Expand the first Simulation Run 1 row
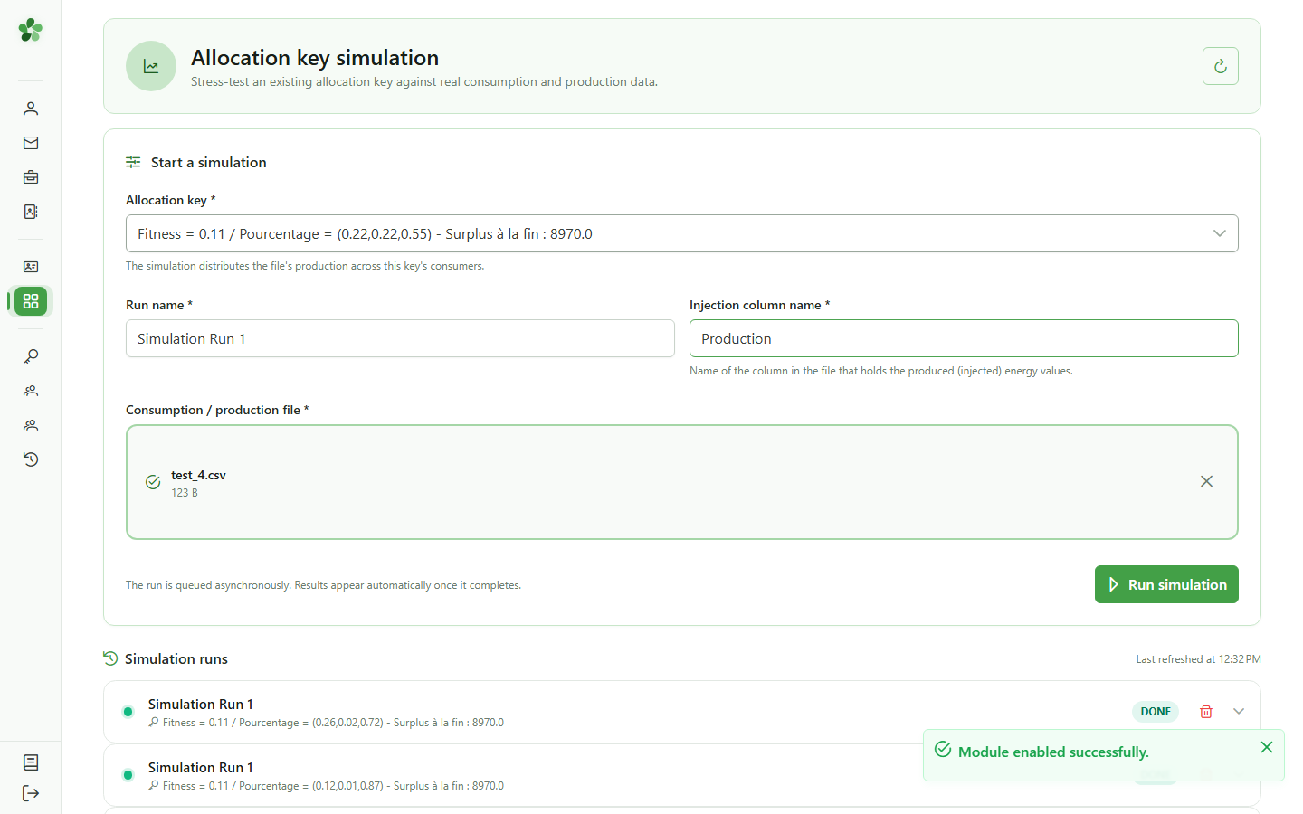This screenshot has width=1303, height=814. pos(1239,712)
